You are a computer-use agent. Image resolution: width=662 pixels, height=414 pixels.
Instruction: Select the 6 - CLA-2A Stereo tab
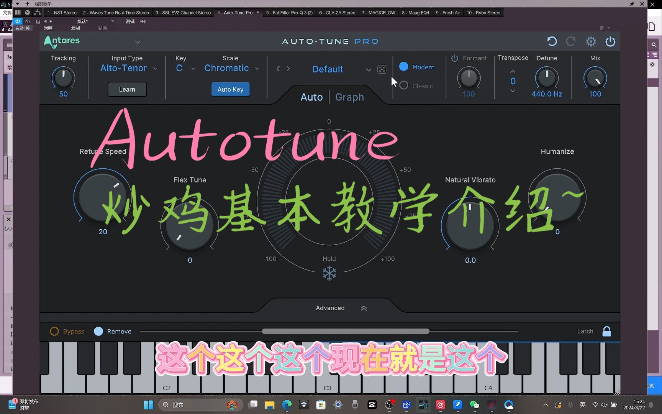click(337, 12)
